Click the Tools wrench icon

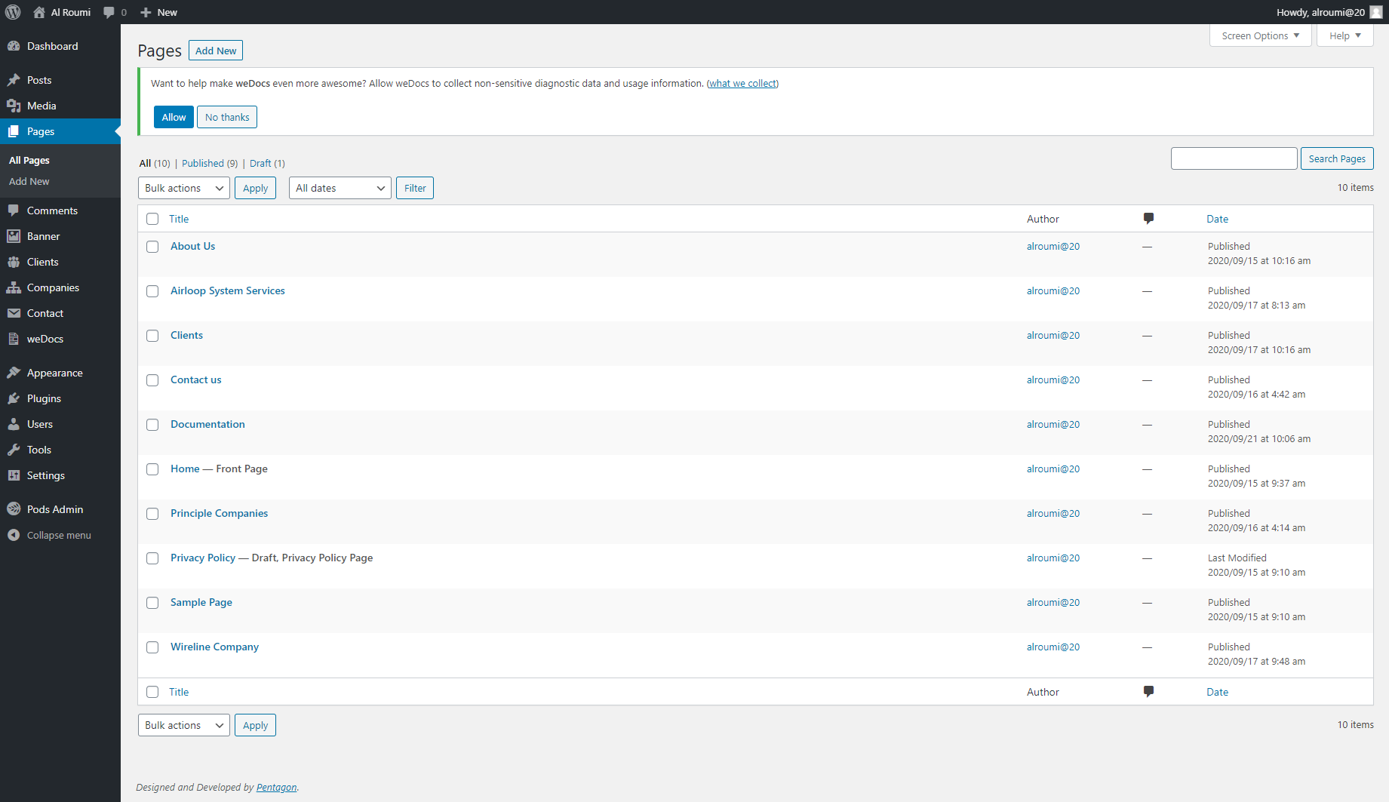click(14, 450)
